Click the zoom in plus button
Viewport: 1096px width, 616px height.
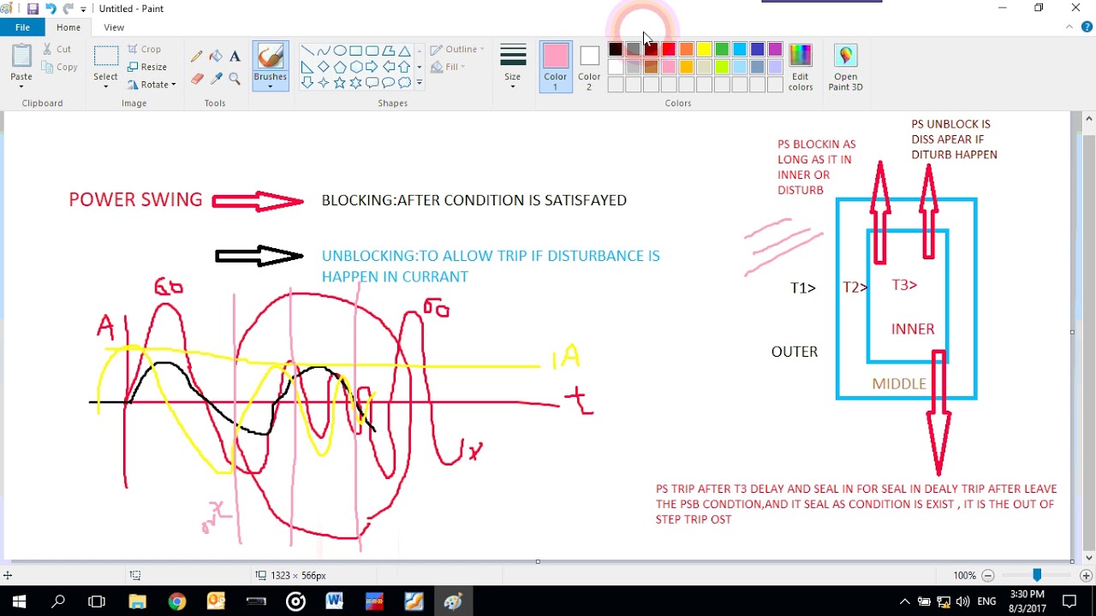[1085, 576]
